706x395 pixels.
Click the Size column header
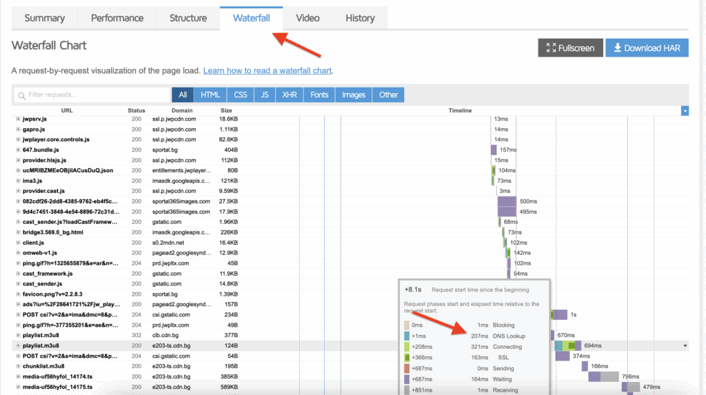(226, 110)
